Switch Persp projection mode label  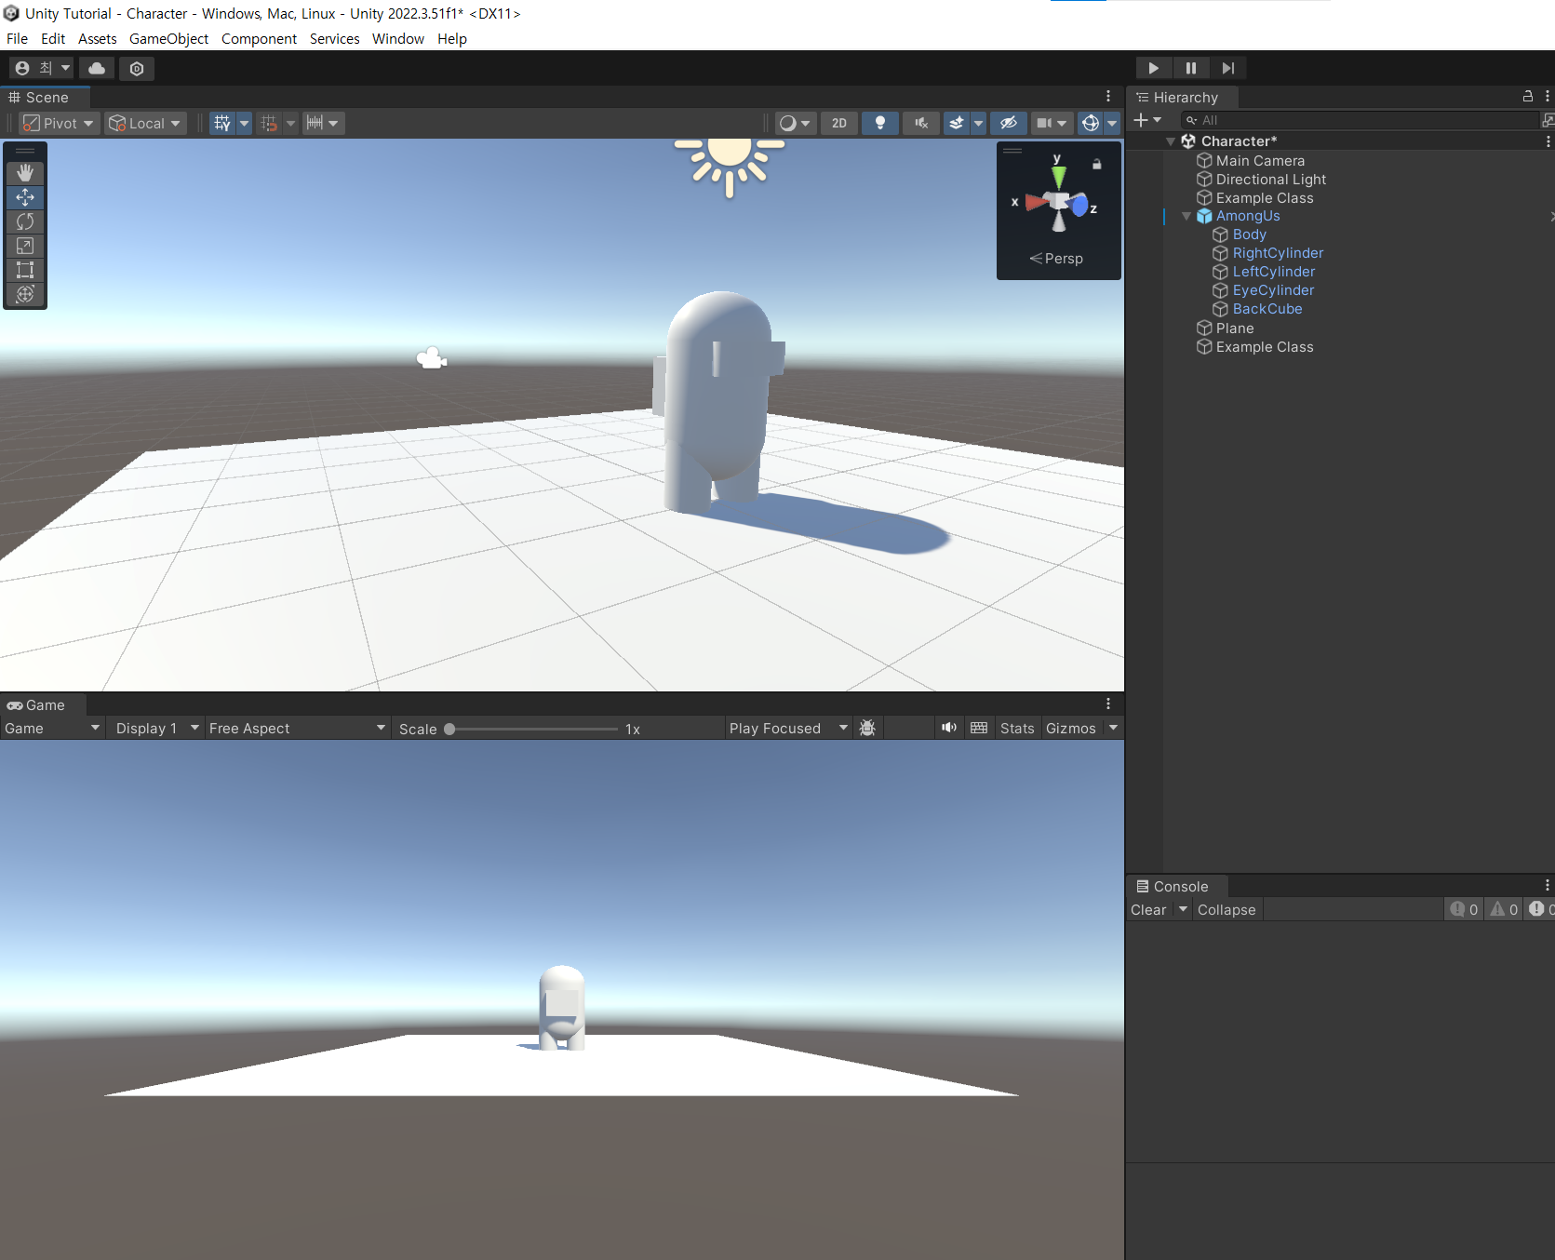(x=1056, y=259)
